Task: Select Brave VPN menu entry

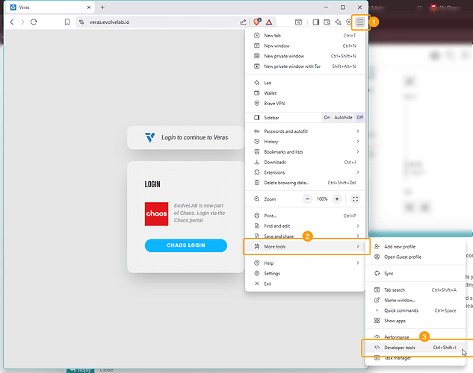Action: (306, 103)
